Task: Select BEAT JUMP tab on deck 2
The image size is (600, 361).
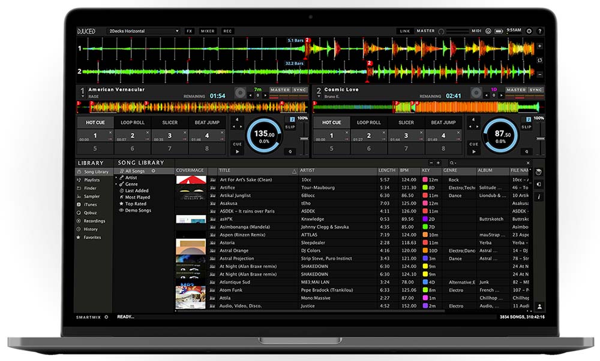Action: (x=443, y=123)
